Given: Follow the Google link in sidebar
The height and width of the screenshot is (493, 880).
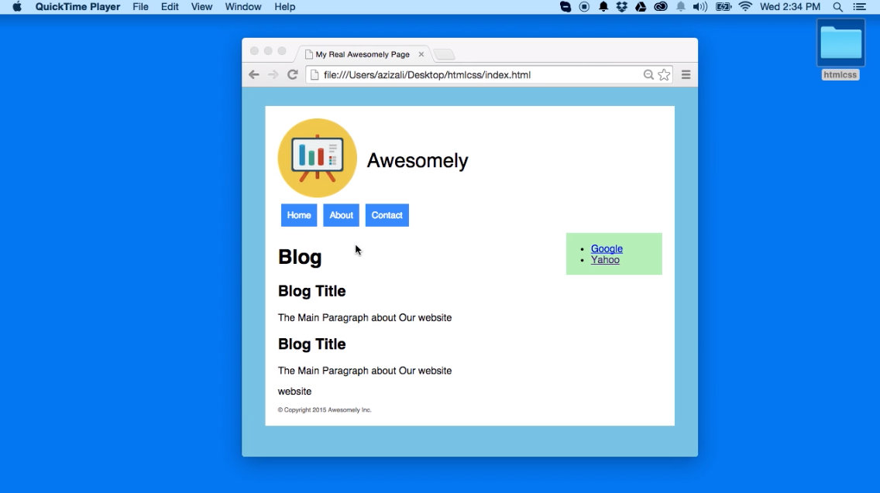Looking at the screenshot, I should (x=607, y=248).
